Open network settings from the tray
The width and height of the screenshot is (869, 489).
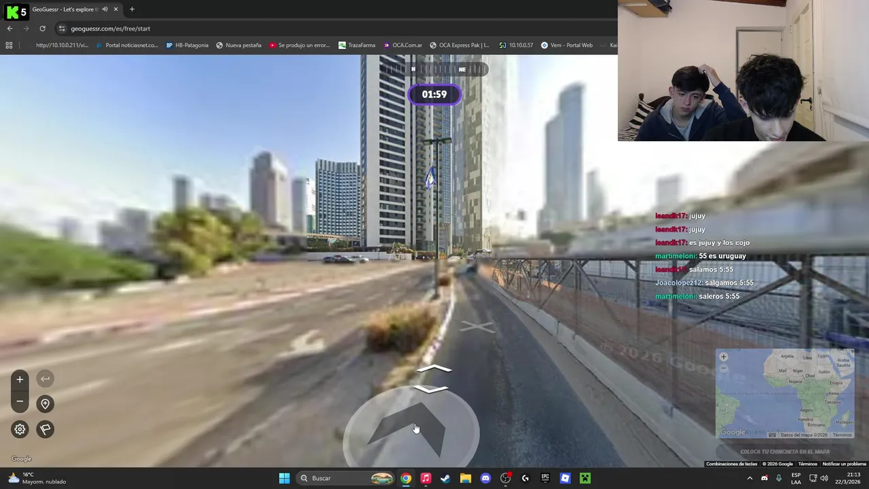coord(813,478)
